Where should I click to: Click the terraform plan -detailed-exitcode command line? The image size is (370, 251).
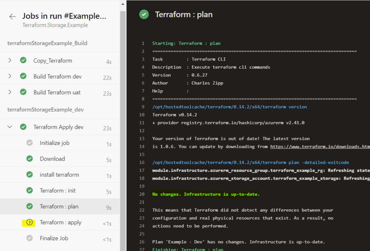[250, 162]
